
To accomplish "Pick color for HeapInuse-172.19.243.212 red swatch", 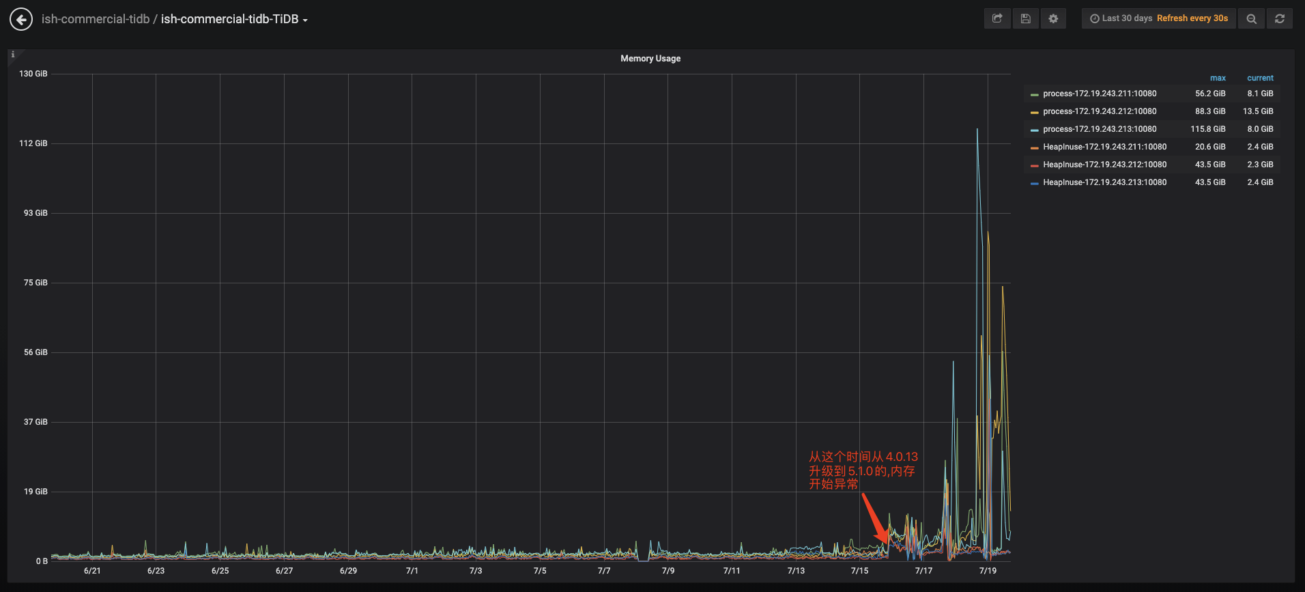I will point(1035,165).
